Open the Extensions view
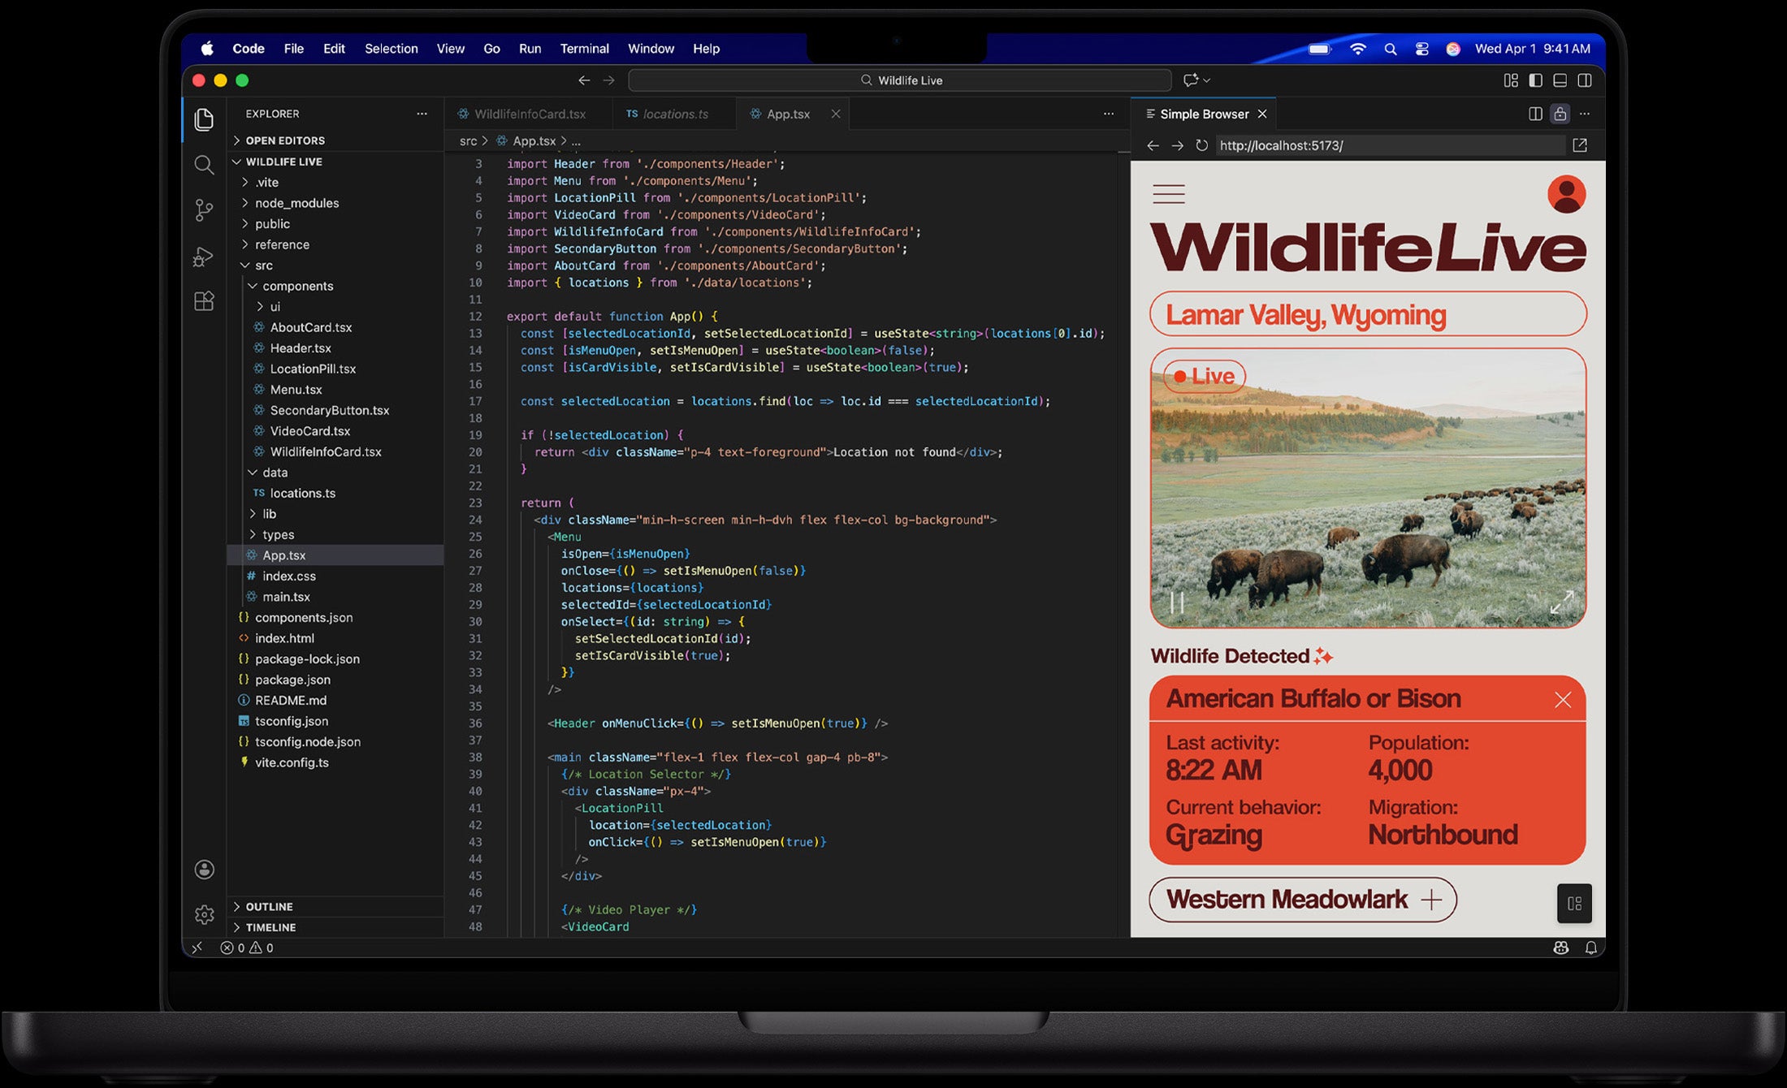 pos(204,301)
